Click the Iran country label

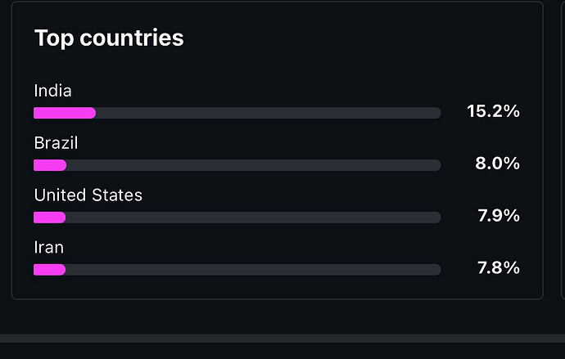48,247
